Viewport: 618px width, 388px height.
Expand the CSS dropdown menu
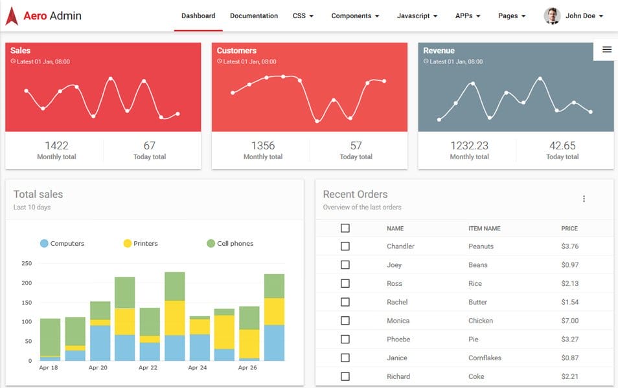pos(303,16)
